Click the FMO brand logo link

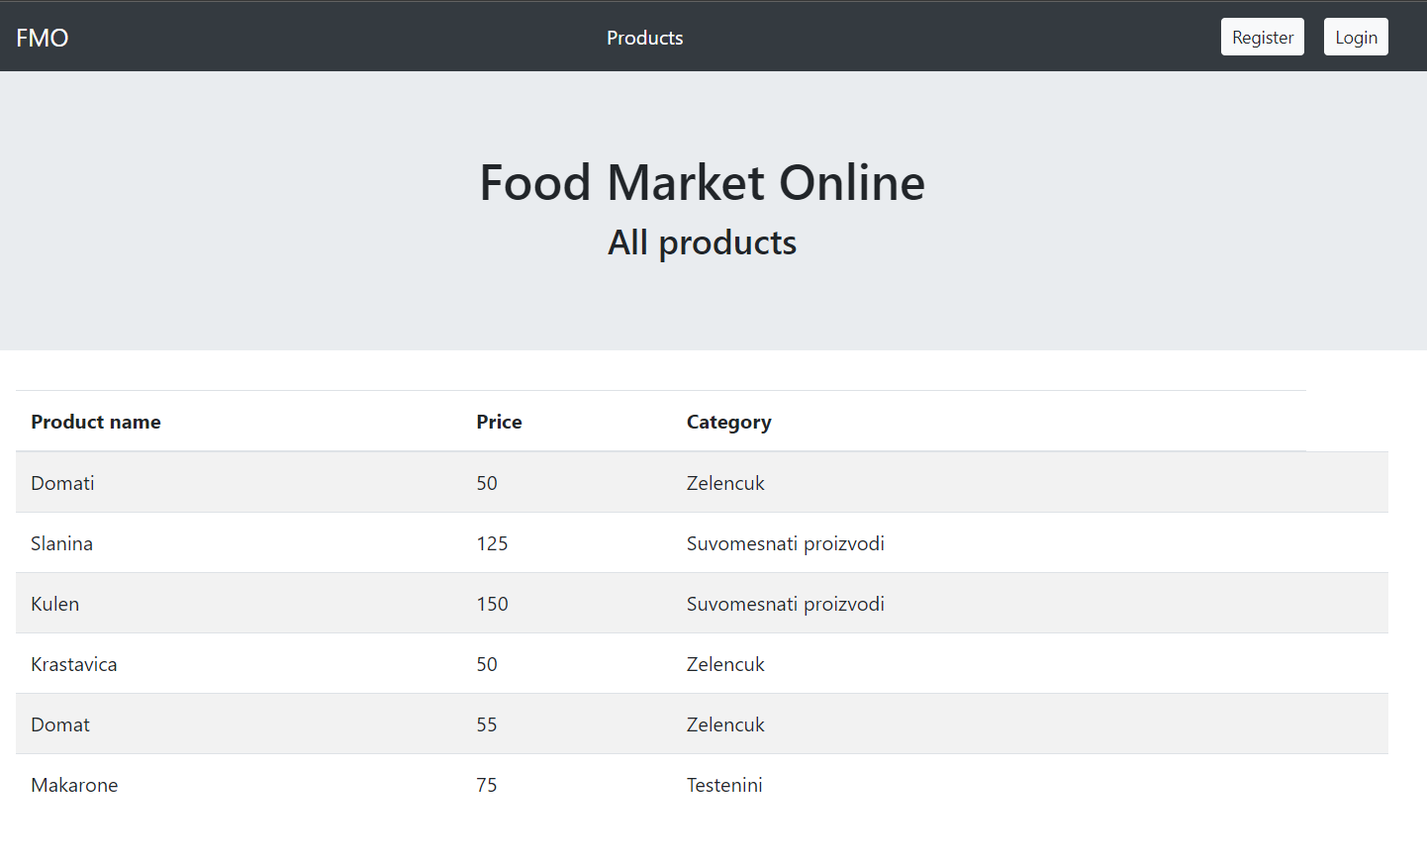[43, 38]
